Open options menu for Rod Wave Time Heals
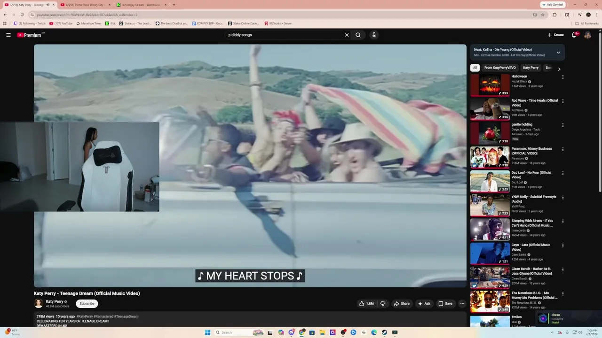Viewport: 602px width, 338px height. [563, 101]
